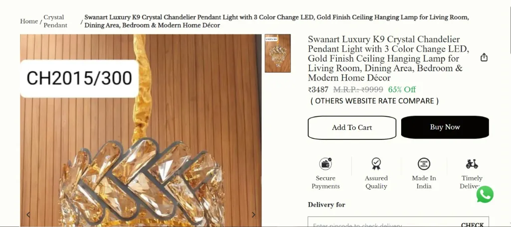
Task: Go to Home breadcrumb link
Action: [x=29, y=21]
